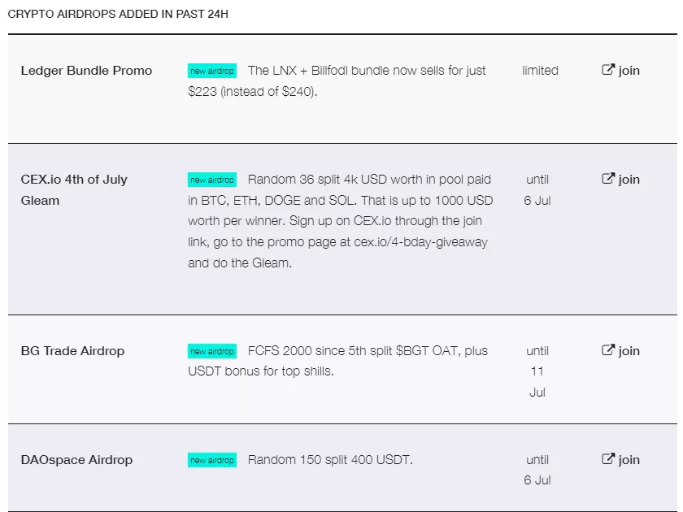Open the BG Trade Airdrop title
The image size is (683, 512).
pyautogui.click(x=72, y=351)
